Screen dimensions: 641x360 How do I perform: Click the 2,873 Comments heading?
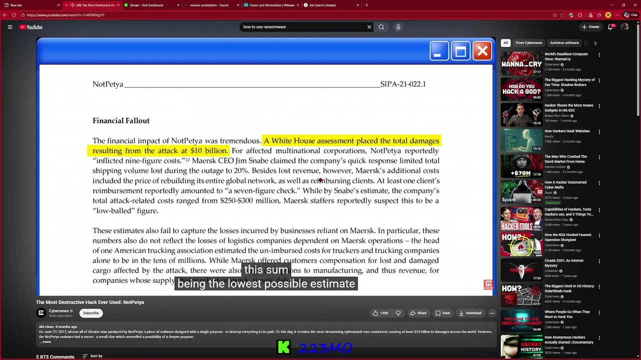(x=55, y=356)
